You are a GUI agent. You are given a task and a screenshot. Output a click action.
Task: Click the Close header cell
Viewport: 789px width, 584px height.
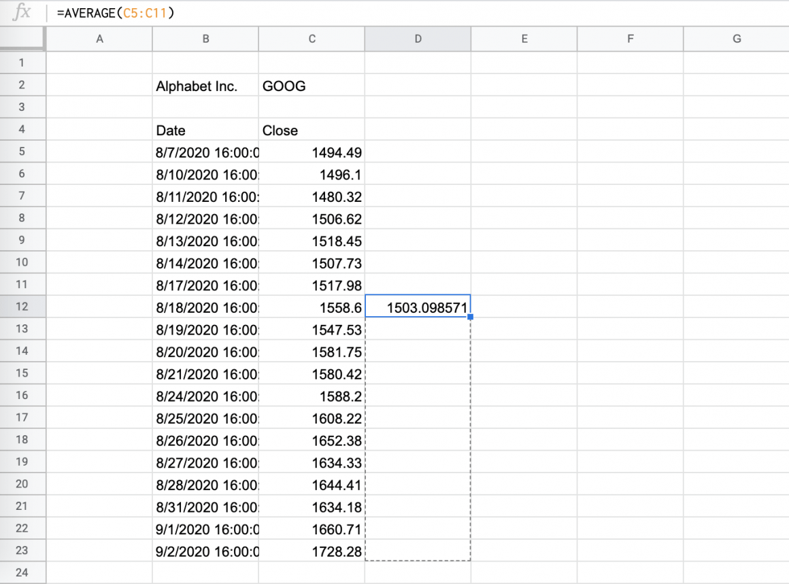(x=312, y=130)
